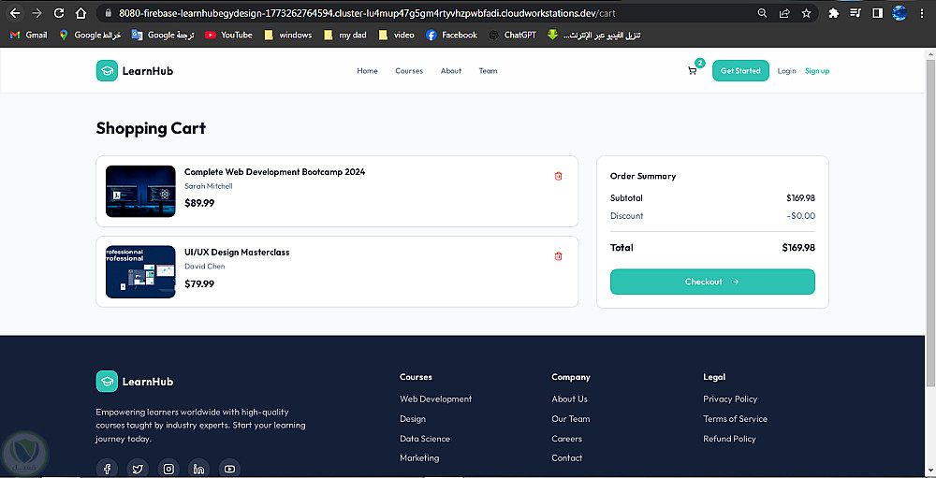
Task: Click the $169.98 Total amount
Action: tap(798, 248)
